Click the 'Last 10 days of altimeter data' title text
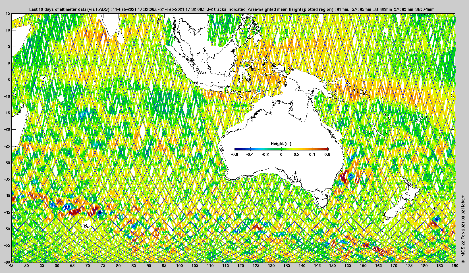469x273 pixels. 58,9
